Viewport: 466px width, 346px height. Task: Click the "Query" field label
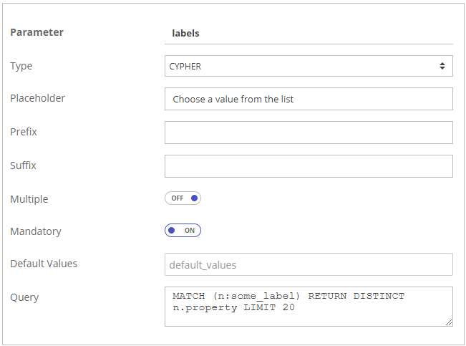pos(24,297)
